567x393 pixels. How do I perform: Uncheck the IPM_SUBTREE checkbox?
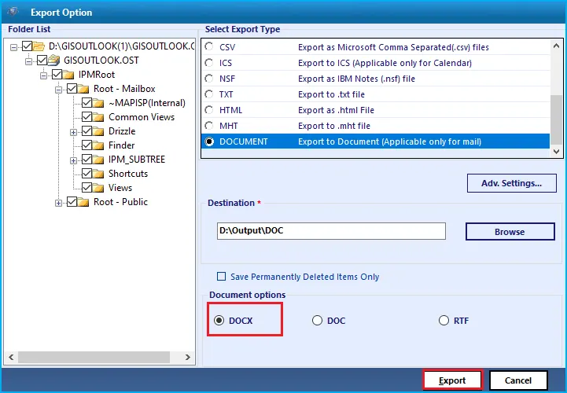click(87, 159)
